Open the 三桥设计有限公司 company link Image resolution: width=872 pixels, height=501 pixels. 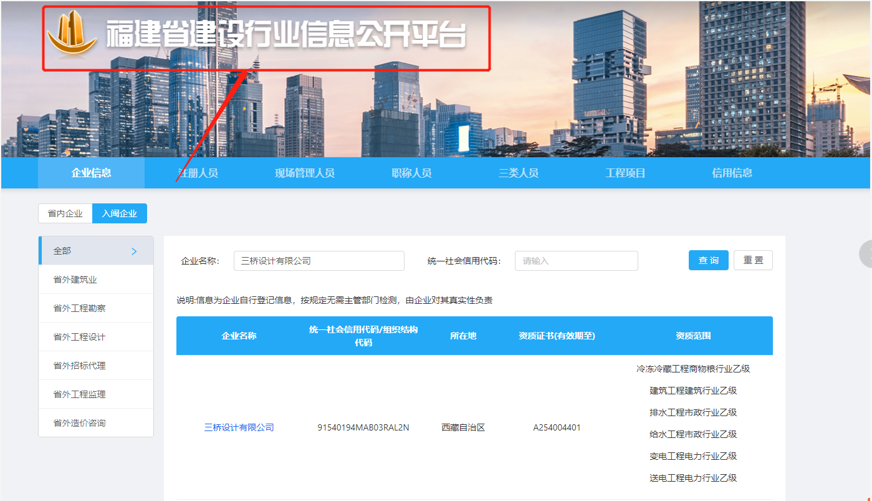click(x=239, y=427)
